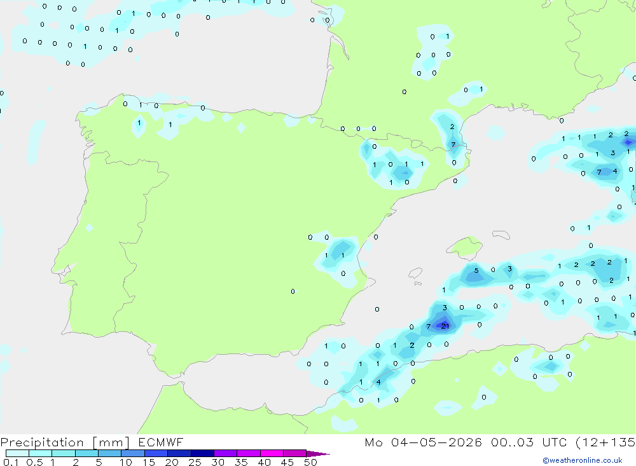Click the 'Precipitation [mm]' title text
Image resolution: width=636 pixels, height=466 pixels.
click(66, 442)
